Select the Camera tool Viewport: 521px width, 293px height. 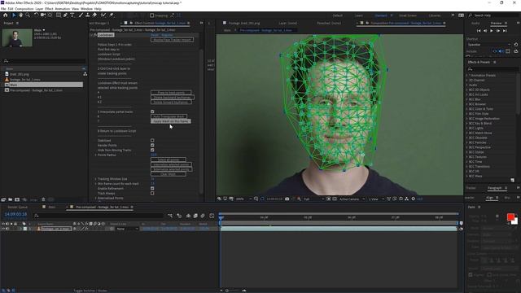(x=43, y=15)
